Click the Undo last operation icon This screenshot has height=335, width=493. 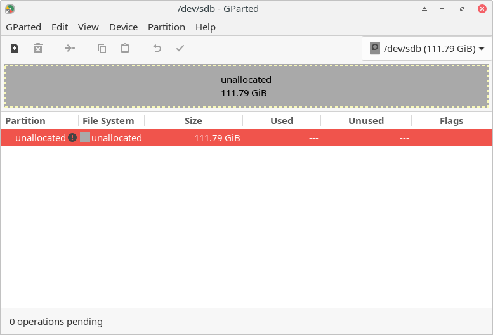(x=157, y=48)
